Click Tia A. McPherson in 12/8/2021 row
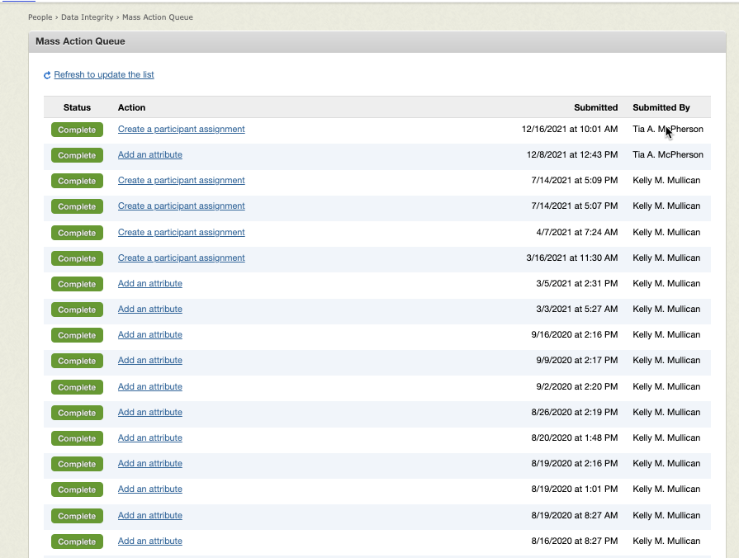The image size is (739, 558). [x=668, y=154]
